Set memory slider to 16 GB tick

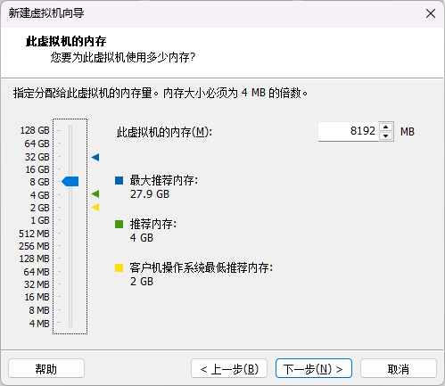tap(70, 168)
